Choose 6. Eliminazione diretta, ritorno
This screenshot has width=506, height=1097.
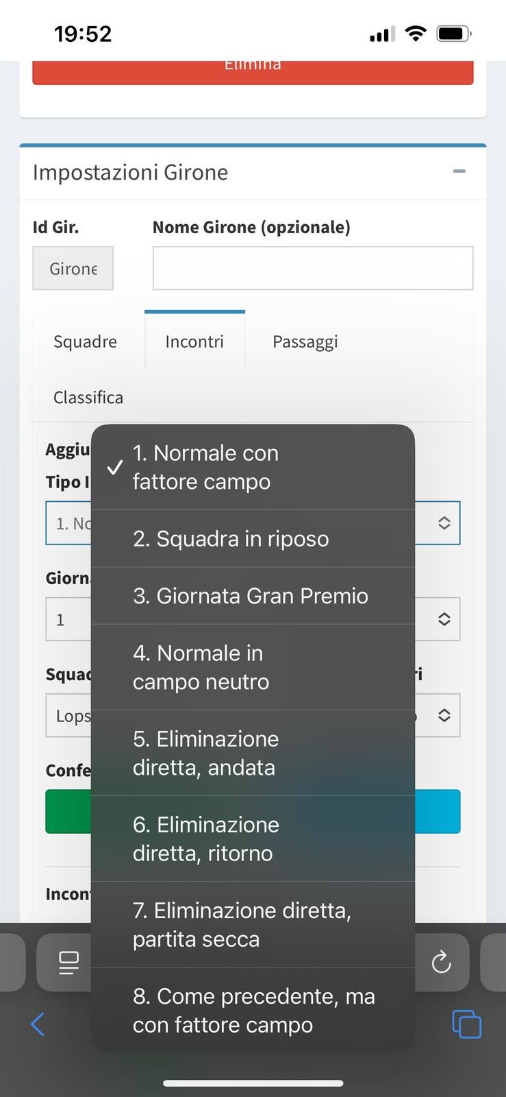pos(252,839)
